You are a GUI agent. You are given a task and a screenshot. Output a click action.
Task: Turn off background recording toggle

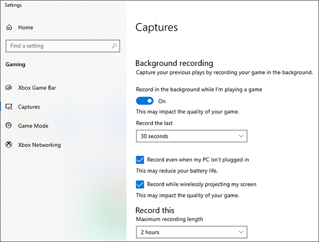[x=144, y=101]
